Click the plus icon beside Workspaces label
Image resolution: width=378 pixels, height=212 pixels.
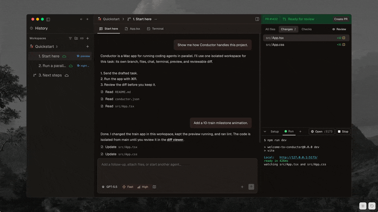click(87, 38)
